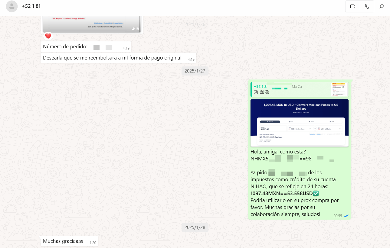
Task: Click the blue read-receipt double check
Action: point(346,216)
